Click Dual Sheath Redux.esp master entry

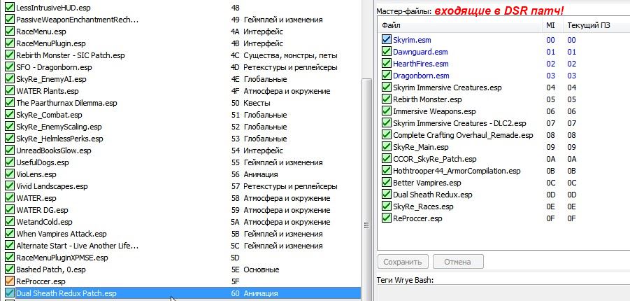click(x=433, y=195)
